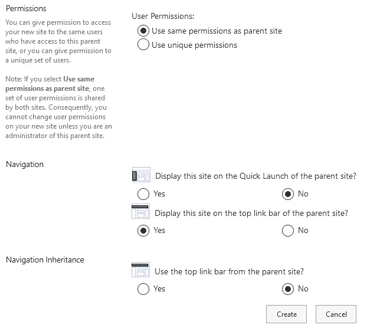Click the Navigation section heading
367x328 pixels.
[25, 164]
